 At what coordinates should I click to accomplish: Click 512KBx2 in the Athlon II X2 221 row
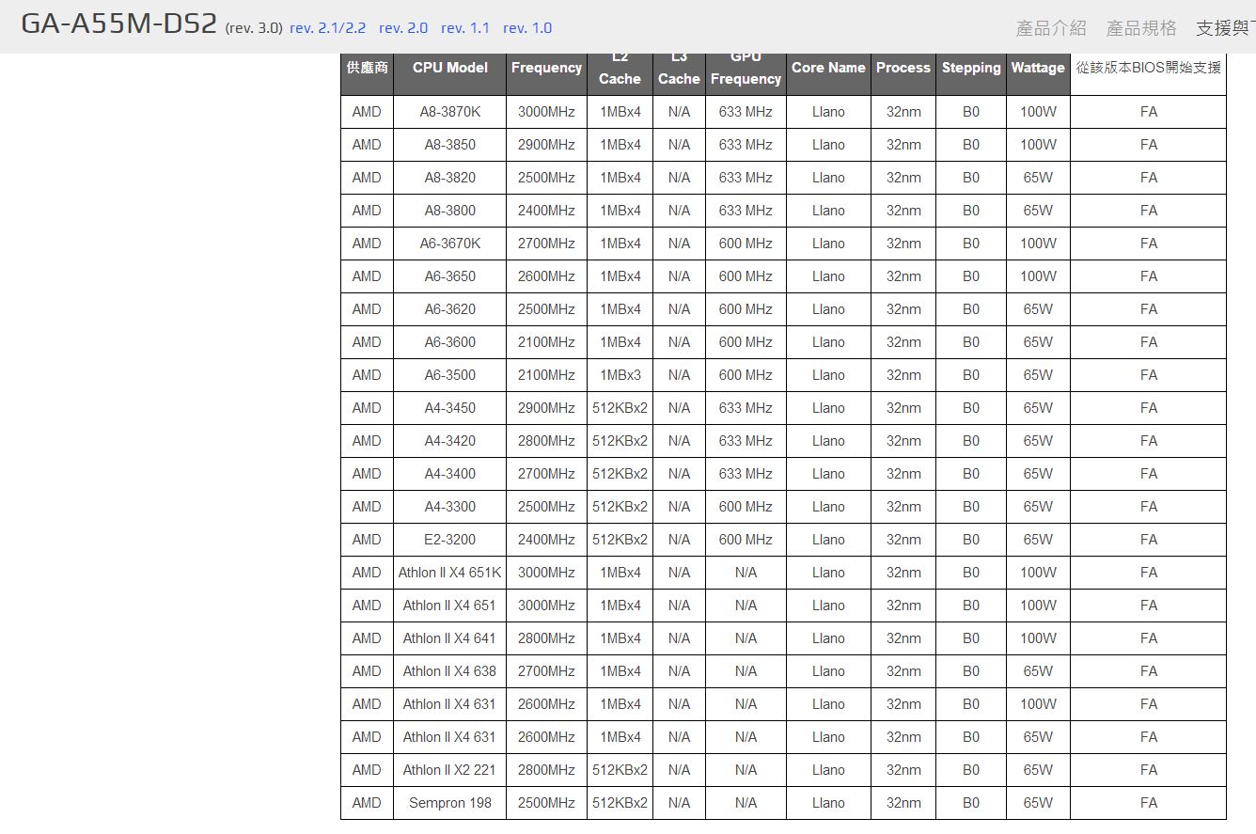coord(620,770)
